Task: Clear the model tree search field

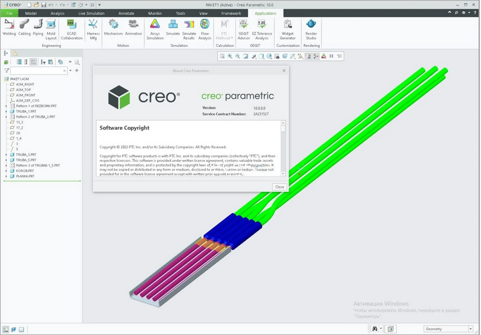Action: point(65,71)
